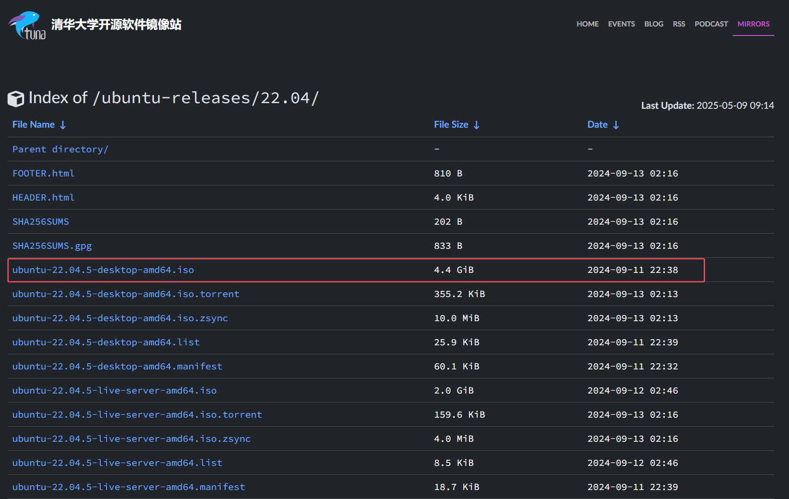Click the 4.0 KiB size value
The width and height of the screenshot is (789, 499).
click(454, 198)
